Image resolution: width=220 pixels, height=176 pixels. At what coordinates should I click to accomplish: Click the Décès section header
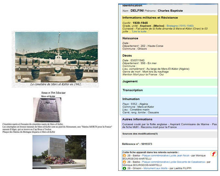click(x=127, y=56)
